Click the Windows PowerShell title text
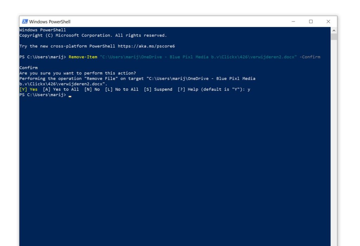The height and width of the screenshot is (246, 360). click(50, 21)
